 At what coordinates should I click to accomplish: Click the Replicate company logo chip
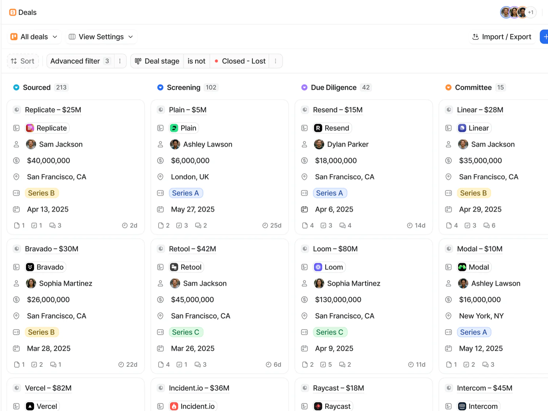click(47, 128)
